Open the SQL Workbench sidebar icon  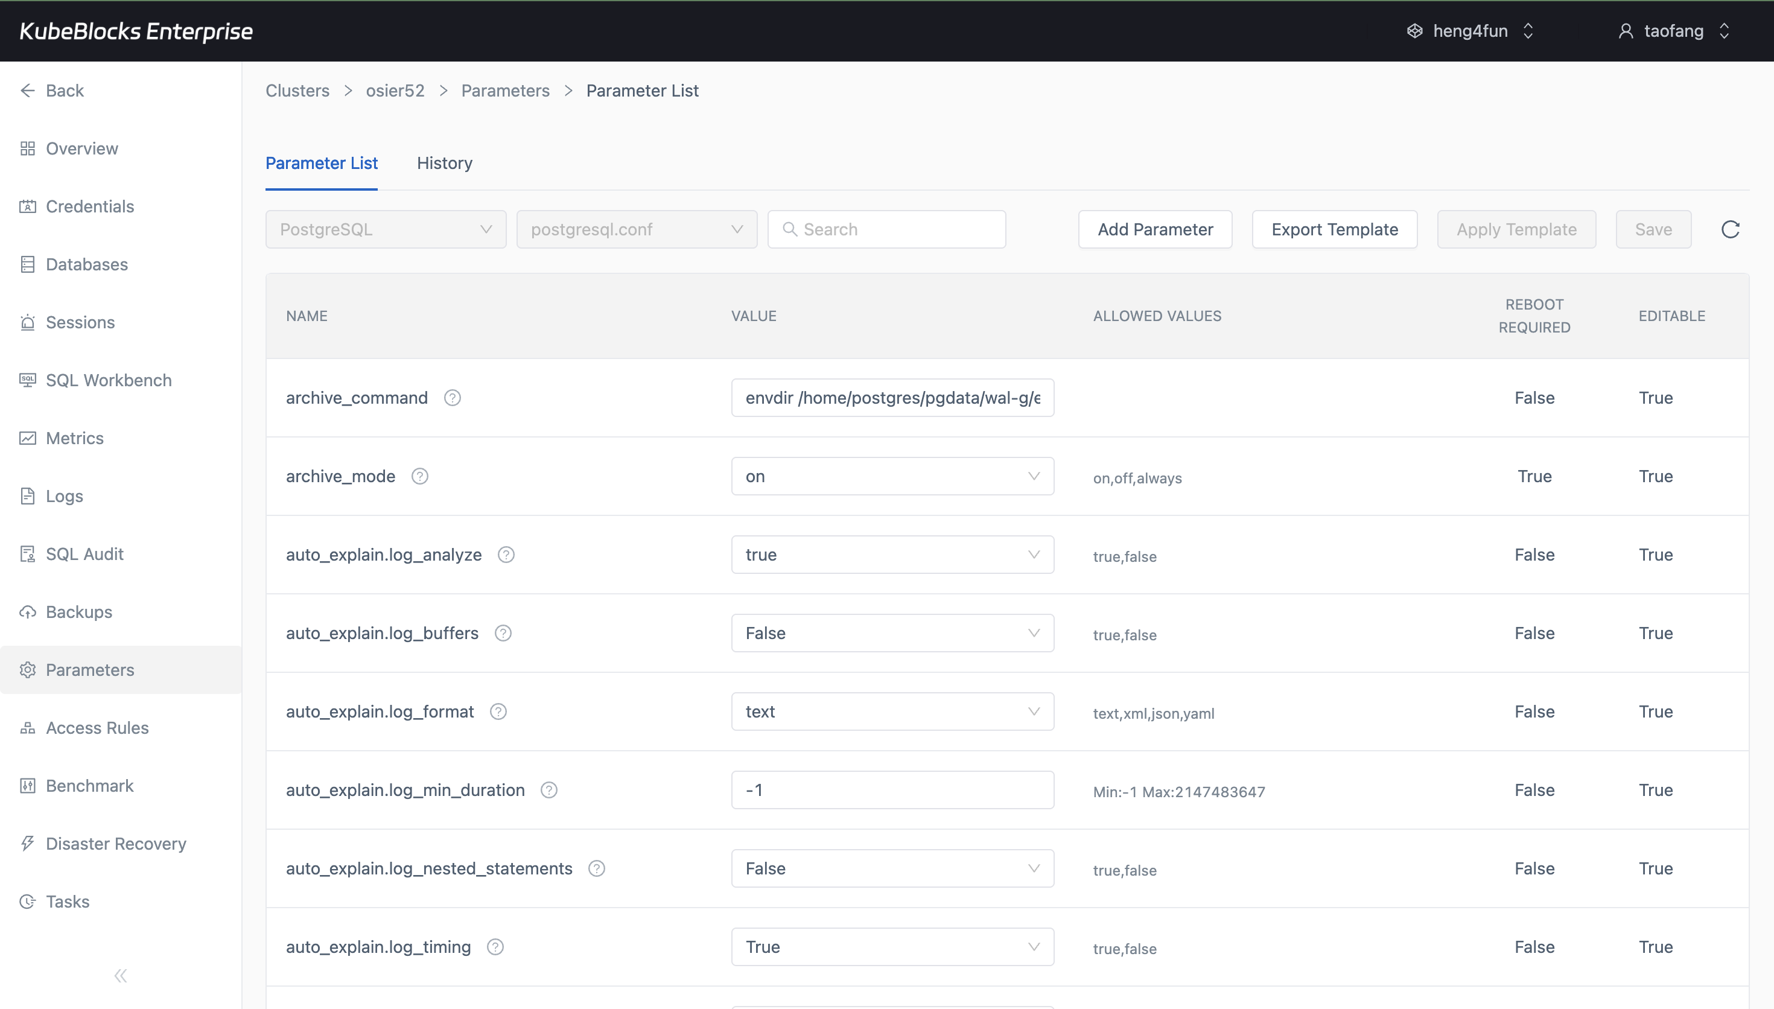28,380
